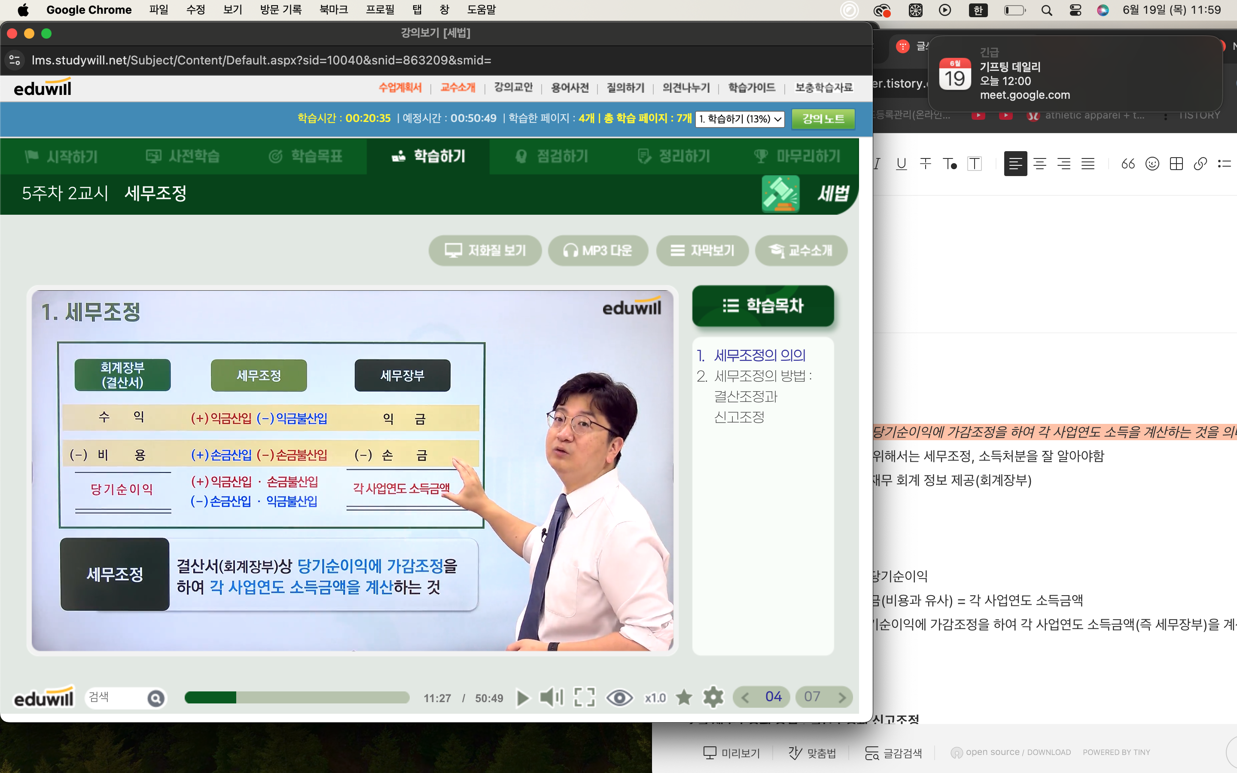Go to next page with right chevron

coord(842,697)
